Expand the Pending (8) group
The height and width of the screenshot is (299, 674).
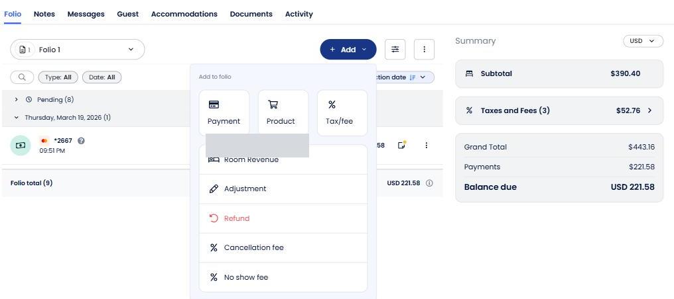(x=17, y=99)
